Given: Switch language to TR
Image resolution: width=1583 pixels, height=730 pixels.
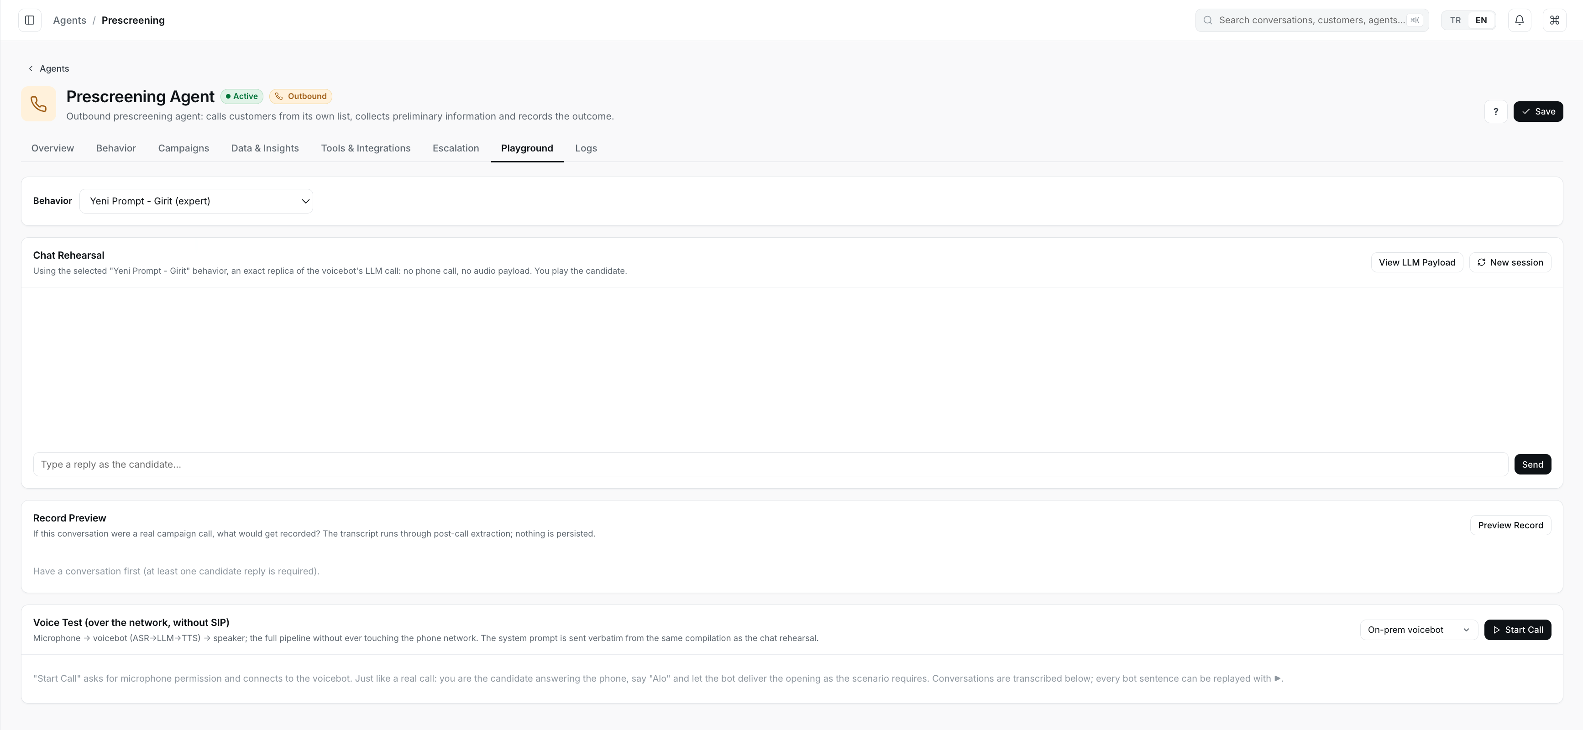Looking at the screenshot, I should (x=1455, y=20).
